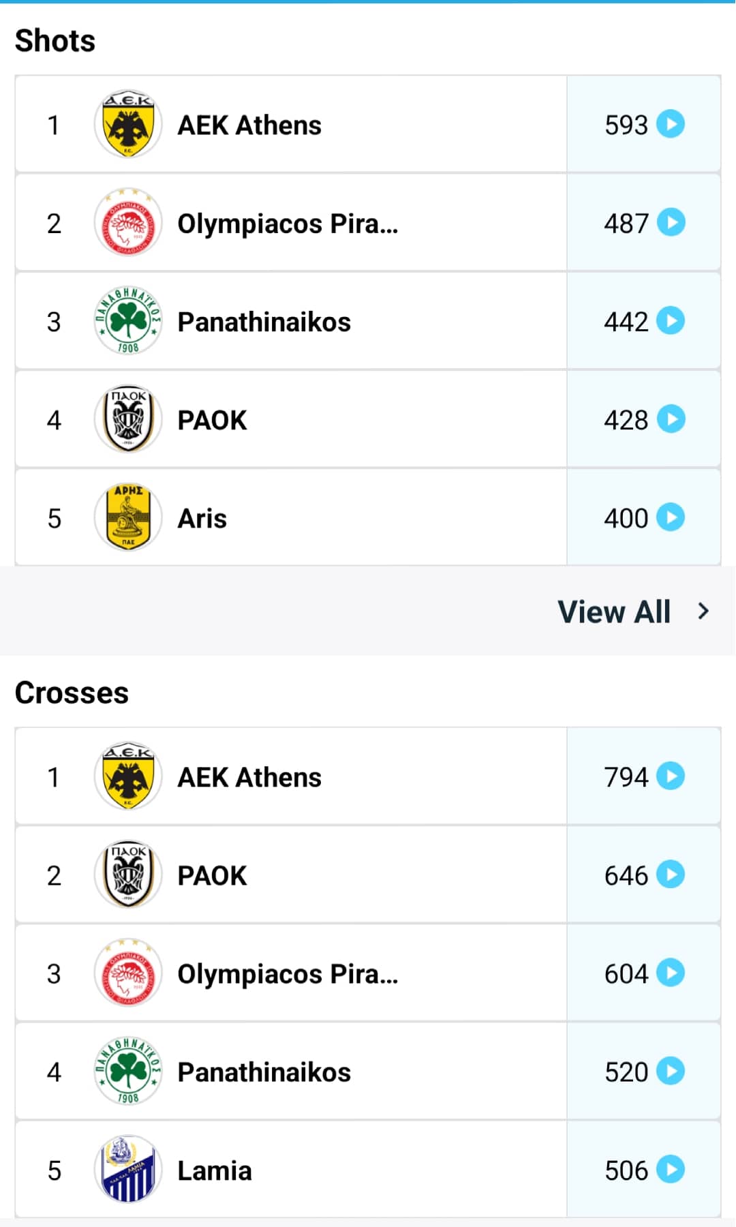This screenshot has height=1227, width=736.
Task: Select Lamia team name in Crosses
Action: pos(215,1170)
